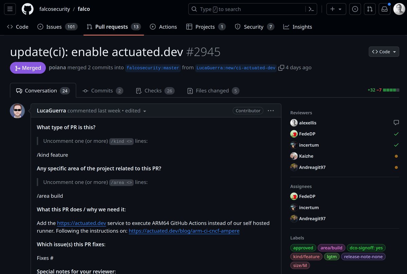
Task: Click the Contributor badge
Action: (248, 111)
